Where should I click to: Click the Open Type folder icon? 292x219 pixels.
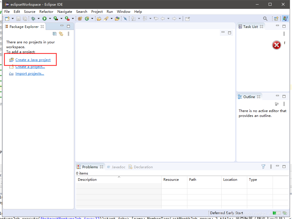click(99, 19)
